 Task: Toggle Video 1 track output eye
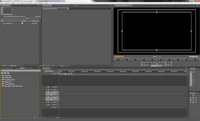(x=47, y=92)
